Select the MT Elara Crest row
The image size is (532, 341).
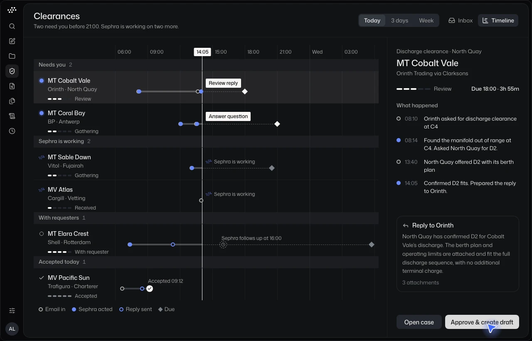[206, 240]
